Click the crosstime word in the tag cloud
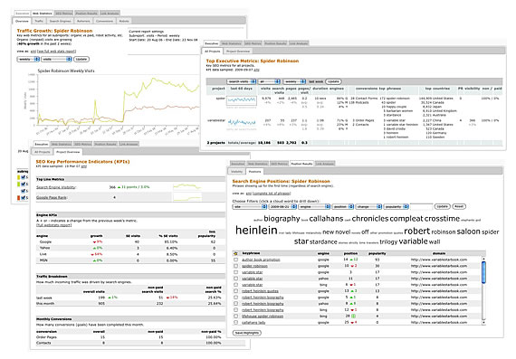 click(x=442, y=219)
